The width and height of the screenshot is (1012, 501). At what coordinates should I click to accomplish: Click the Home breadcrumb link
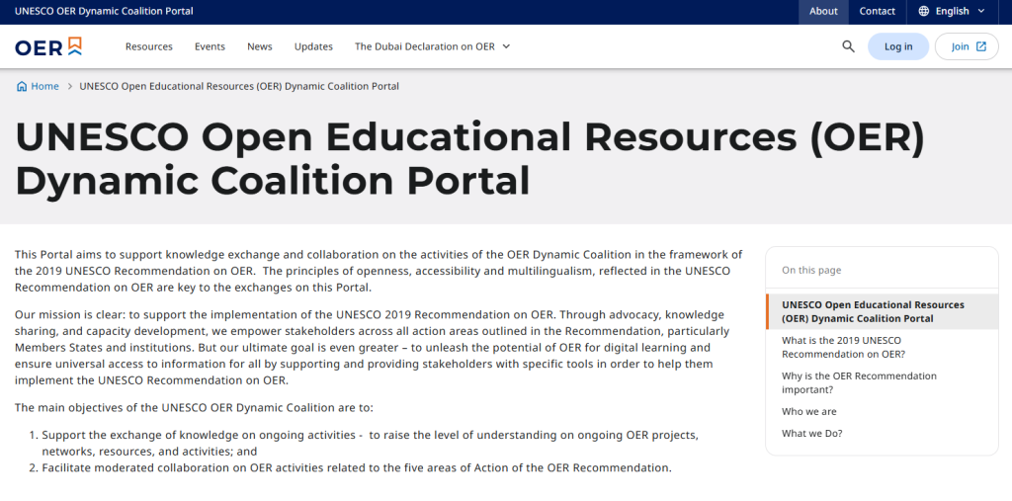pyautogui.click(x=44, y=86)
